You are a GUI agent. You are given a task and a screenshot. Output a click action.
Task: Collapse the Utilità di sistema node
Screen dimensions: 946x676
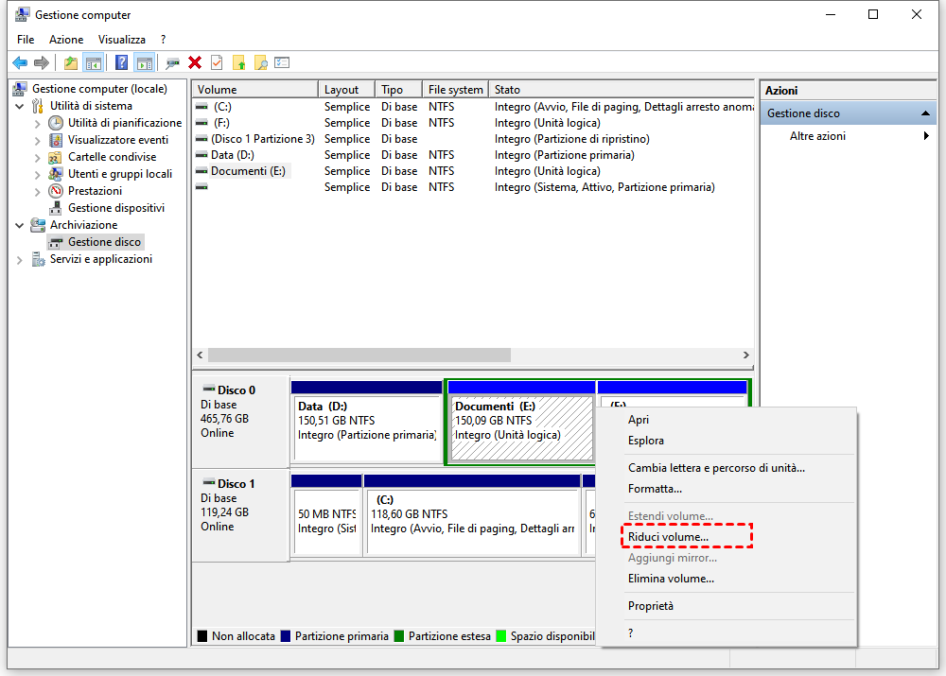[x=21, y=106]
